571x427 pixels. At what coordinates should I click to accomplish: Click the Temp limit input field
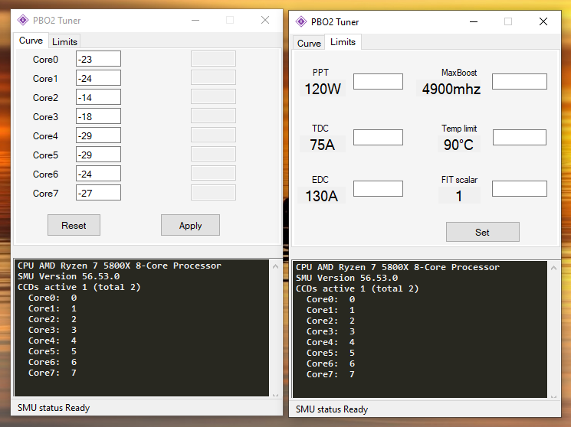click(x=520, y=138)
